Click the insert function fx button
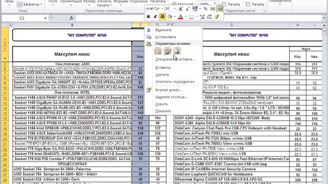Screen dimensions: 328x184 click(x=71, y=18)
